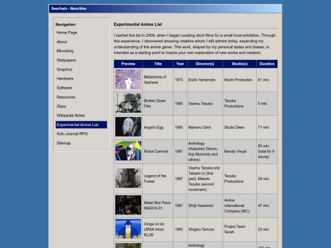Open the Ginga no Uo preview image

128,229
